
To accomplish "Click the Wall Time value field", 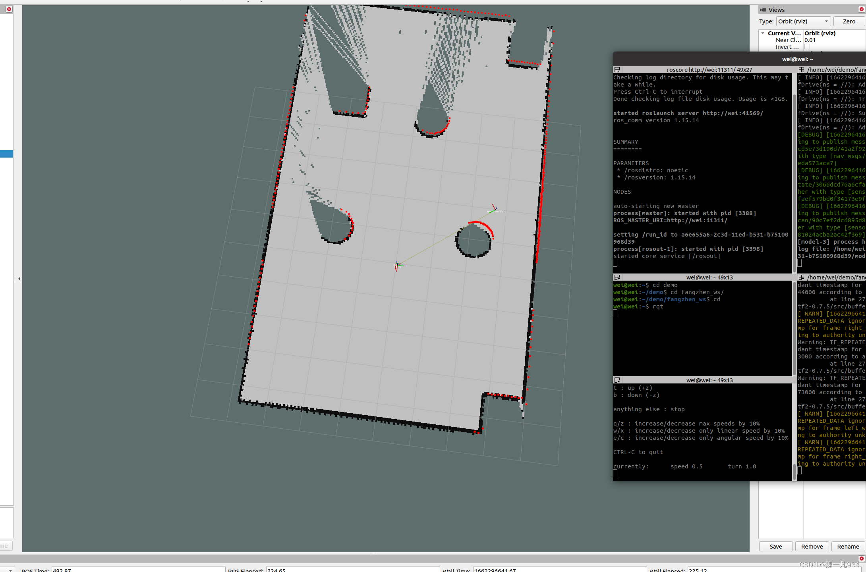I will tap(560, 570).
